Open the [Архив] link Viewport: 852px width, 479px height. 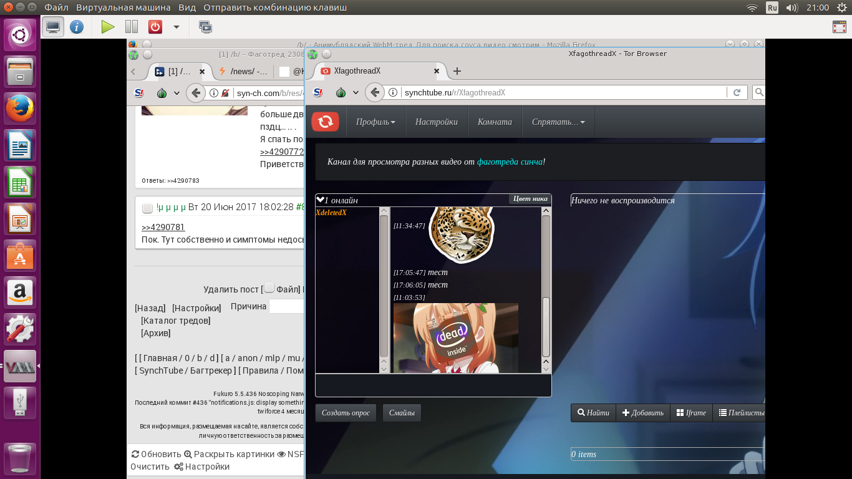point(156,333)
